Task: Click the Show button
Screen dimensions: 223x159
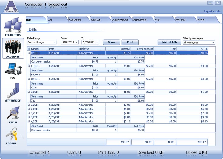Action: [x=111, y=42]
